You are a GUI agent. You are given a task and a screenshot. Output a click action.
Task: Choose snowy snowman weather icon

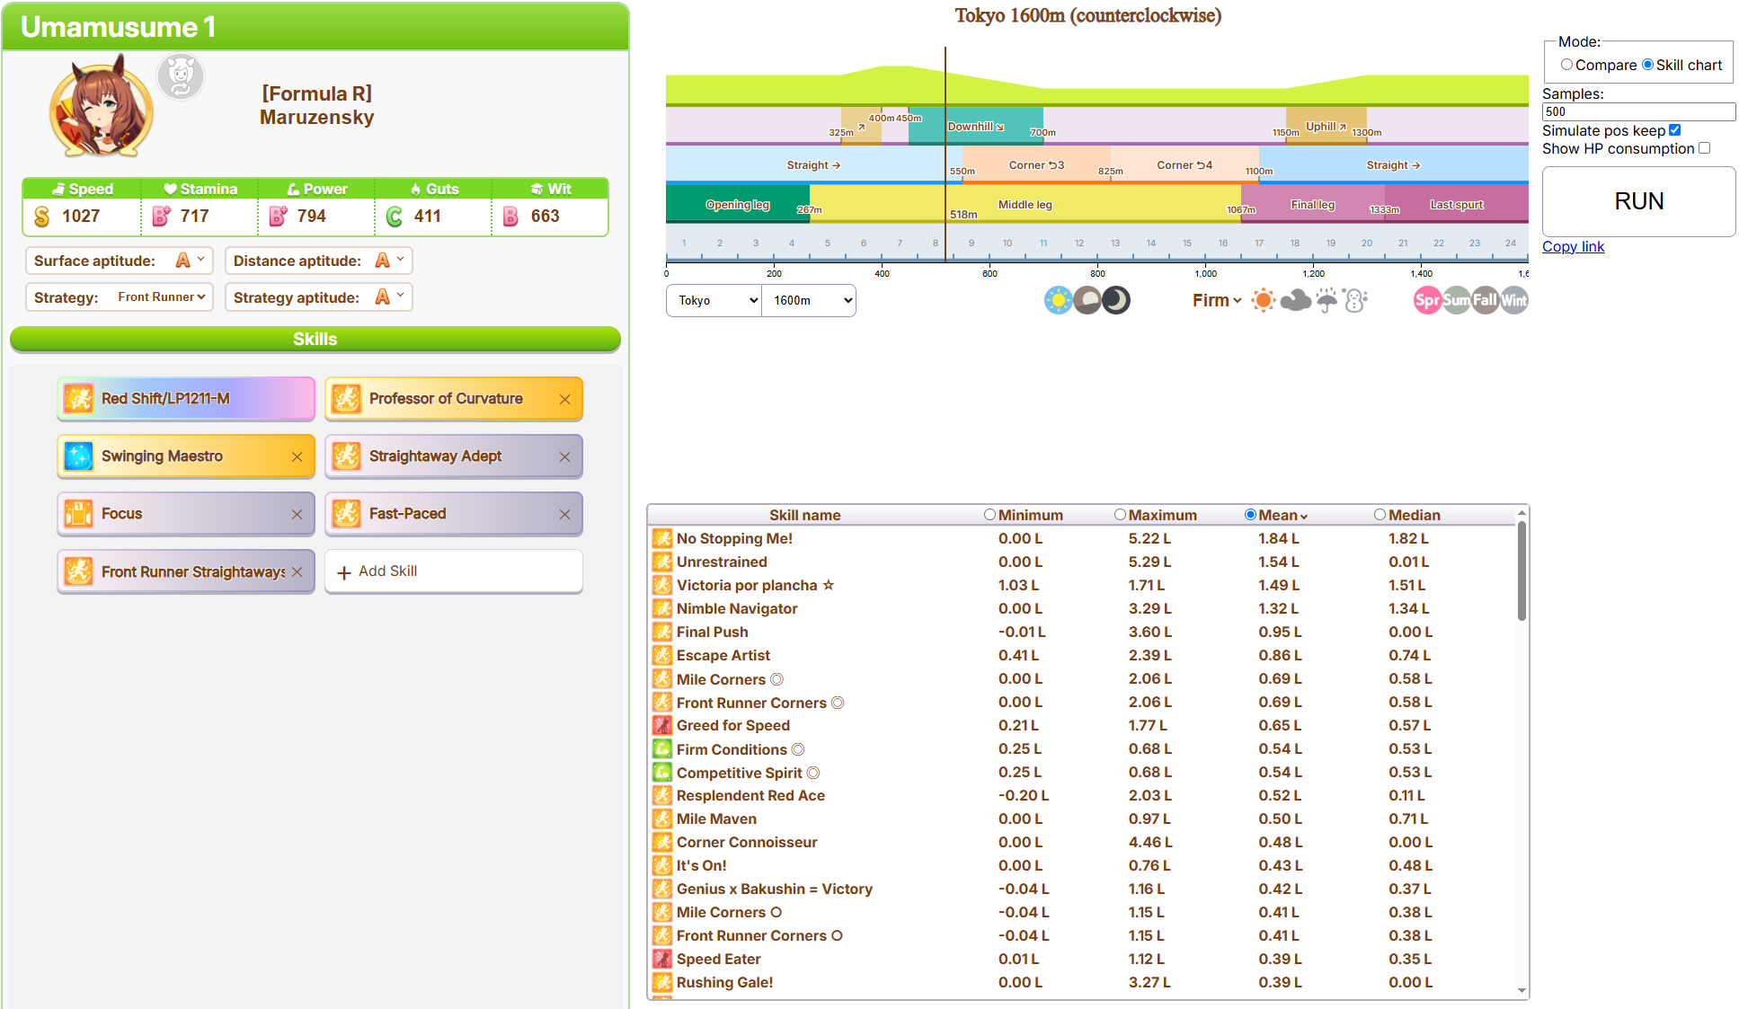click(1355, 300)
